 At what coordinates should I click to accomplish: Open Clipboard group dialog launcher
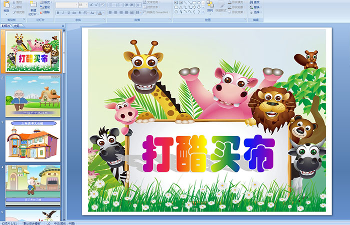[x=24, y=20]
